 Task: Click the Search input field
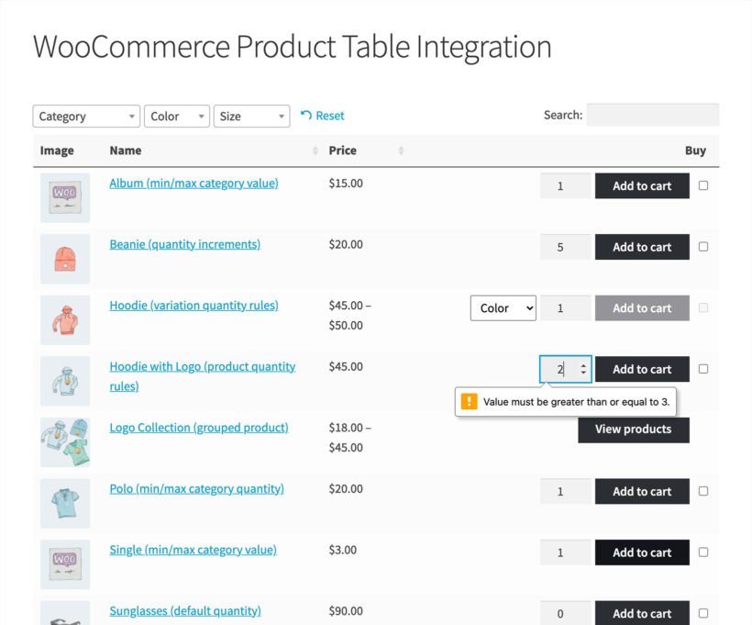click(x=653, y=114)
